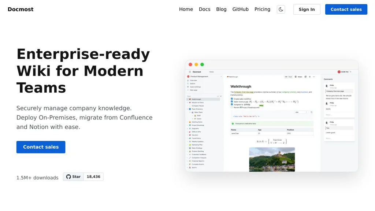The width and height of the screenshot is (375, 211).
Task: Open the 18,436 stargazers count
Action: pos(93,177)
